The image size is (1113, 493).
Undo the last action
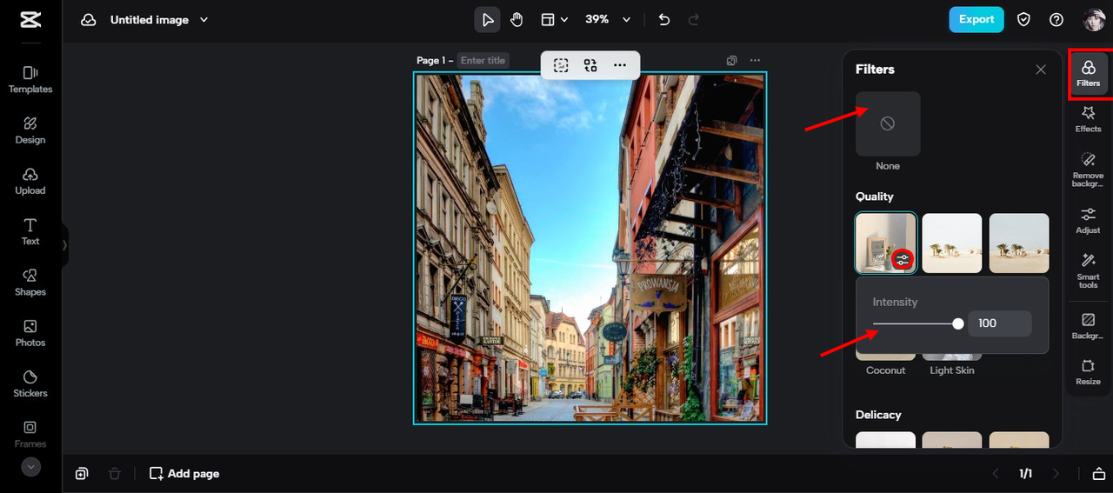click(x=664, y=20)
